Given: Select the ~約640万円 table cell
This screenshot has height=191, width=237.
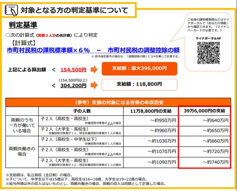Looking at the screenshot, I should pos(204,121).
